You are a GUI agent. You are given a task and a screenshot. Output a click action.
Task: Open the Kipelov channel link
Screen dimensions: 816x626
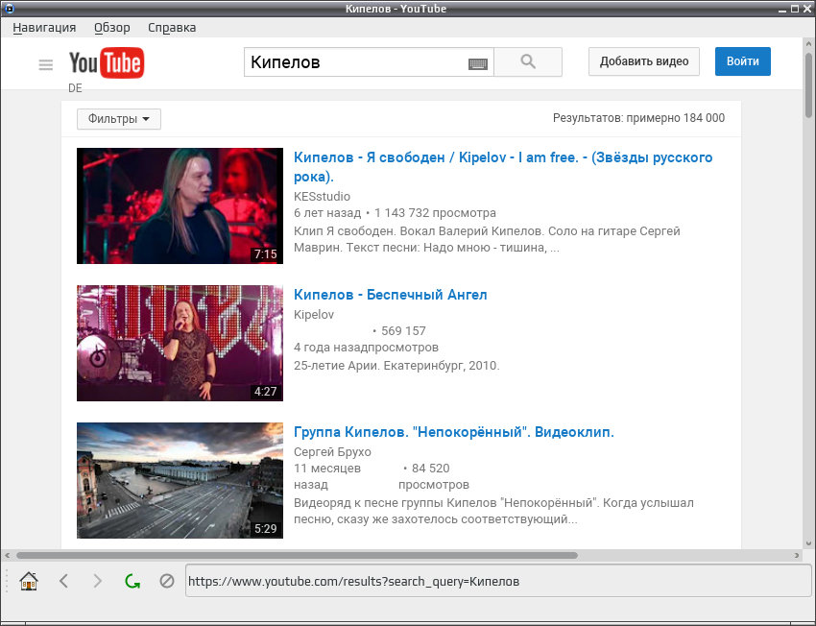314,314
